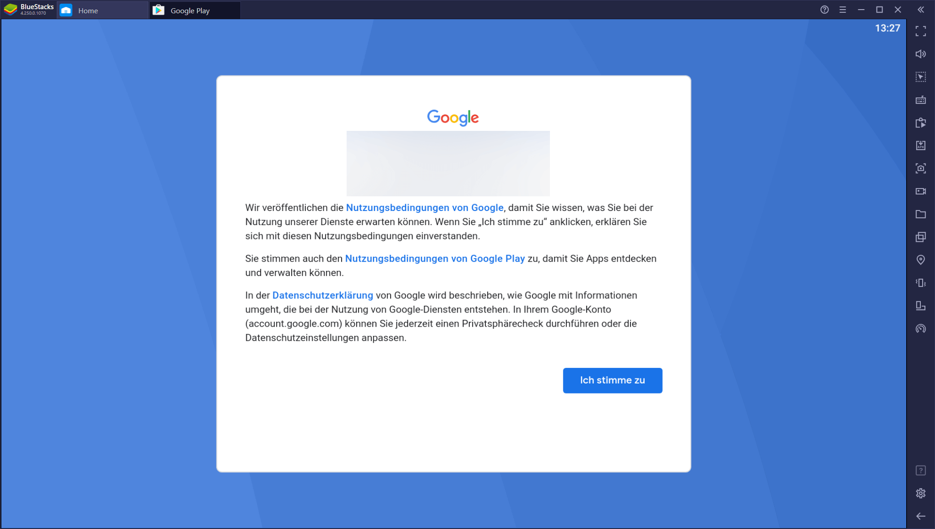Collapse the sidebar with double chevron
935x529 pixels.
921,10
